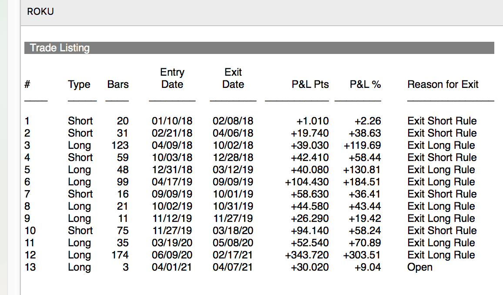Click the ROKU title text
Screen dimensions: 503x295
click(x=40, y=12)
